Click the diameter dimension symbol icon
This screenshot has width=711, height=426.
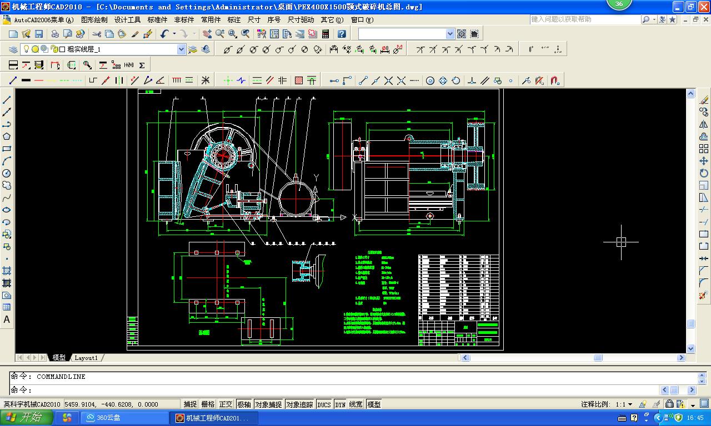pyautogui.click(x=227, y=49)
